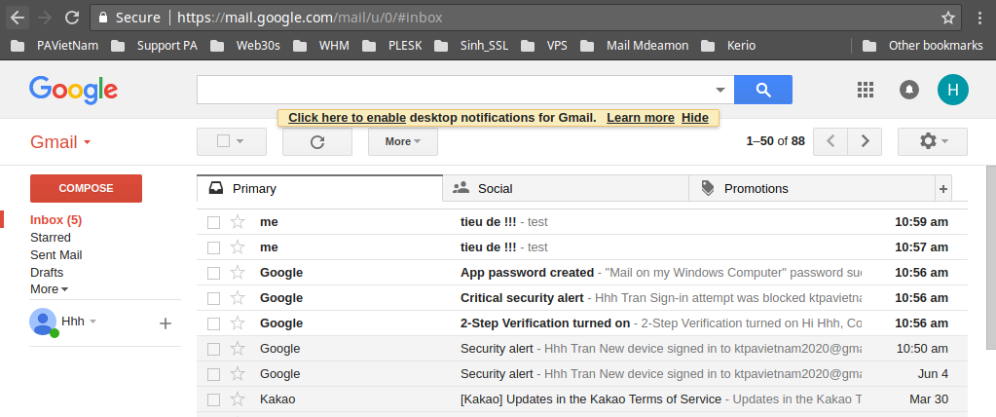
Task: Click the browser address bar URL
Action: 310,18
